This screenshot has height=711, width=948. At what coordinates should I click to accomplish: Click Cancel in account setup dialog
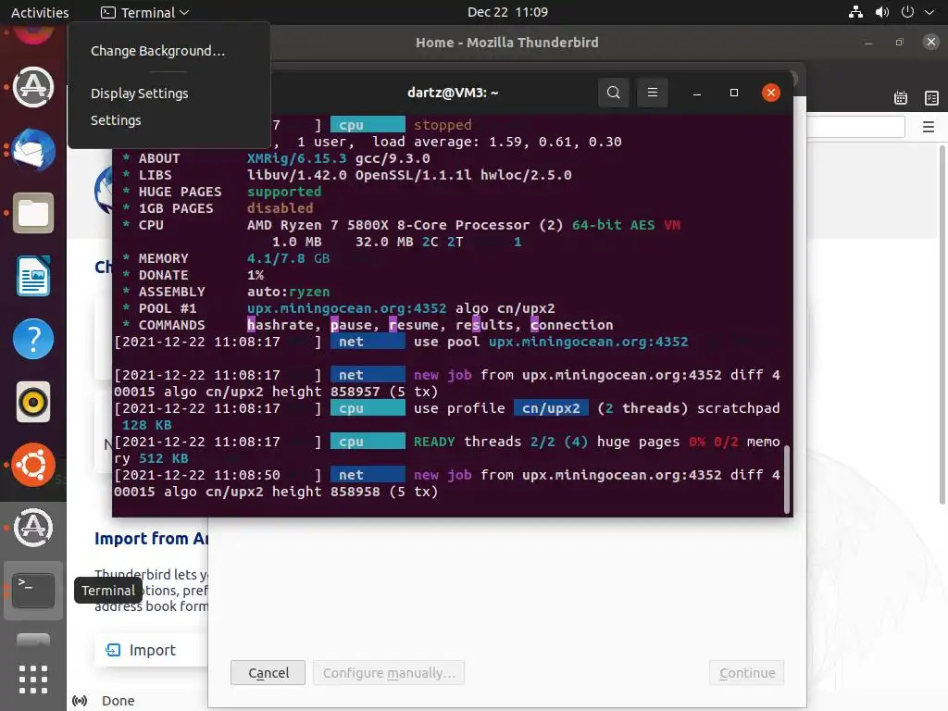tap(268, 673)
